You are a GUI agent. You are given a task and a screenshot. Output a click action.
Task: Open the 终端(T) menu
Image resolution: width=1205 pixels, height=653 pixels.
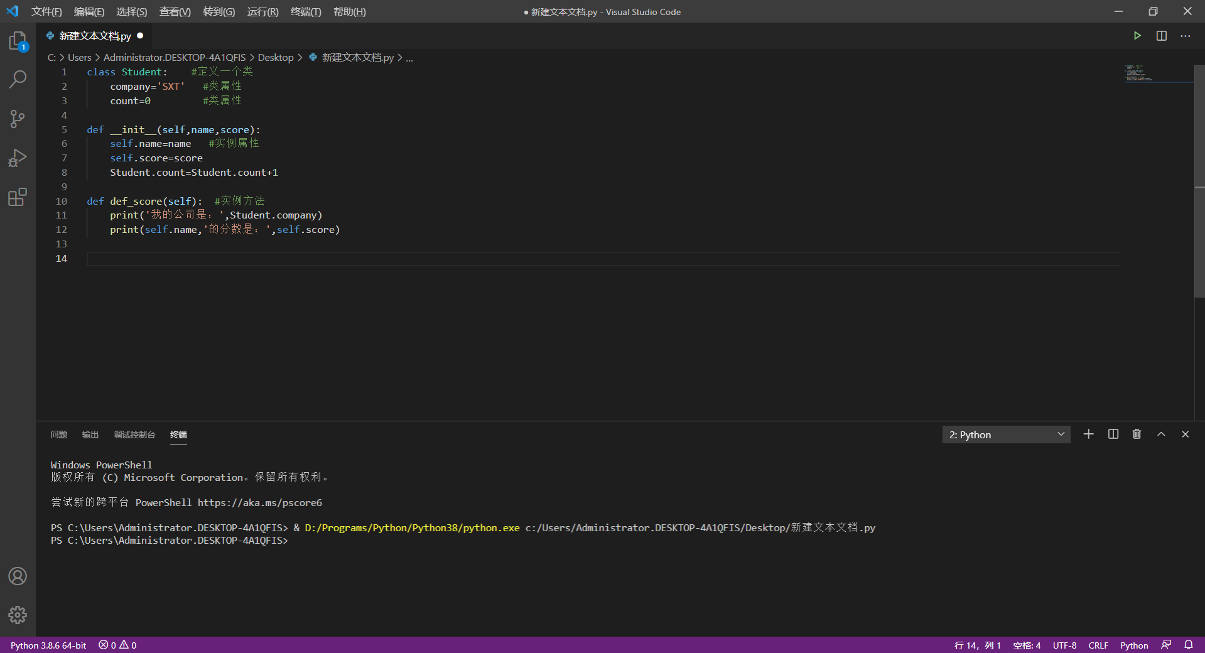(x=306, y=12)
